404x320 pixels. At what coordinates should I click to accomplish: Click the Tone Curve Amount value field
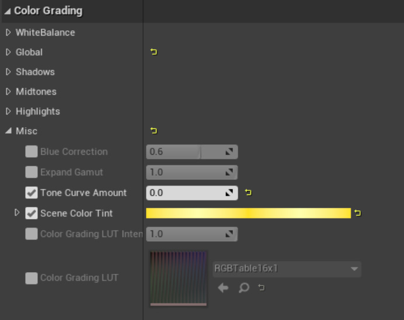coord(184,193)
